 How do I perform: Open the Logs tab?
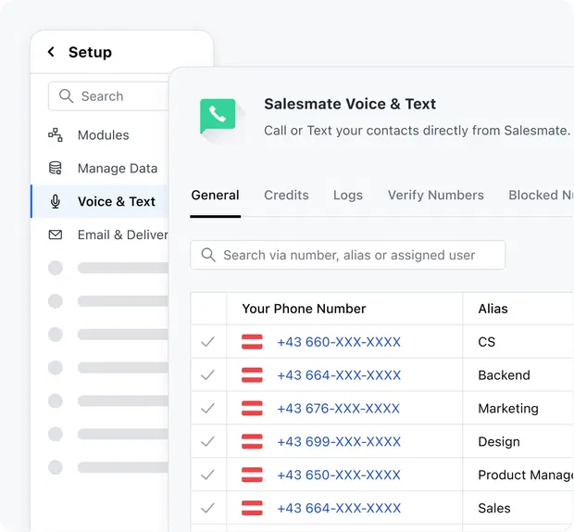pos(348,196)
